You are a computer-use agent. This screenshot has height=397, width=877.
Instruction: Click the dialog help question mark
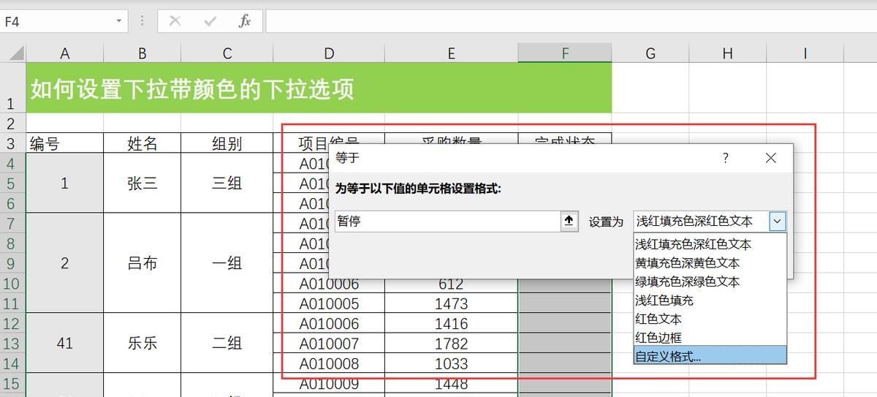pos(726,158)
